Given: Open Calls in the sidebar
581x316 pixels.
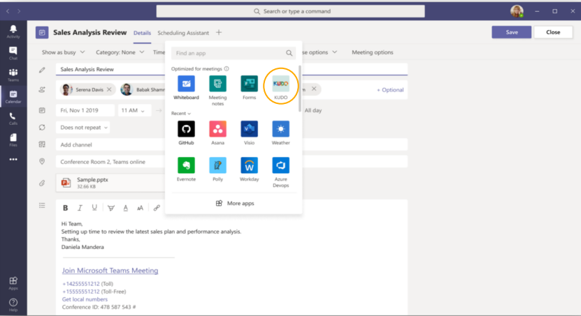Looking at the screenshot, I should click(x=13, y=119).
